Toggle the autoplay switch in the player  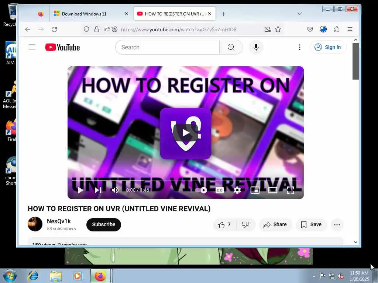[x=202, y=190]
